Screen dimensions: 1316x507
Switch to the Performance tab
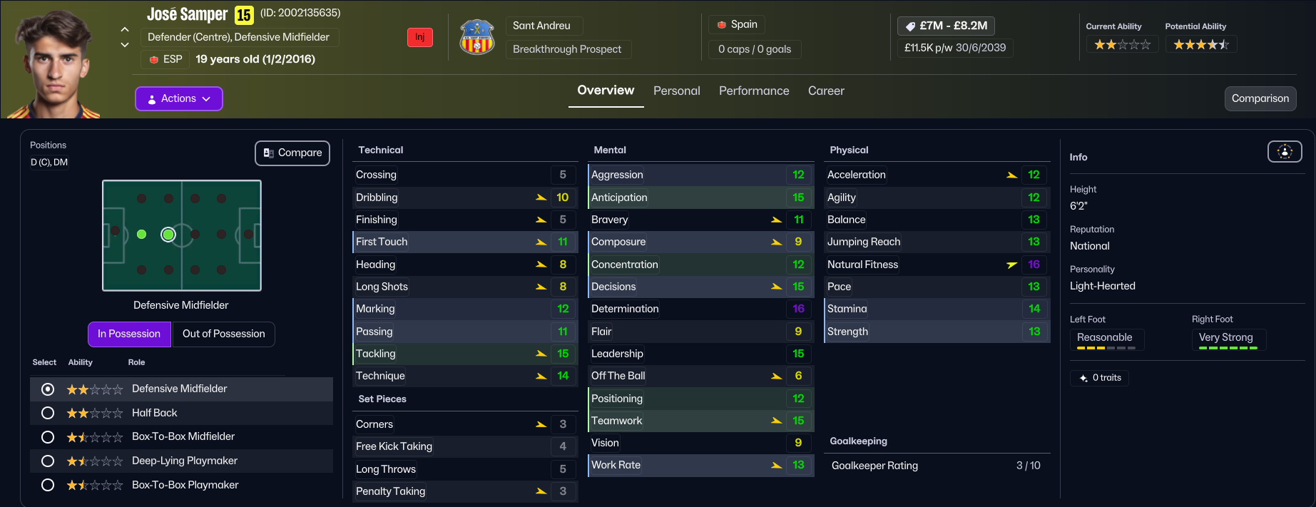click(x=754, y=91)
